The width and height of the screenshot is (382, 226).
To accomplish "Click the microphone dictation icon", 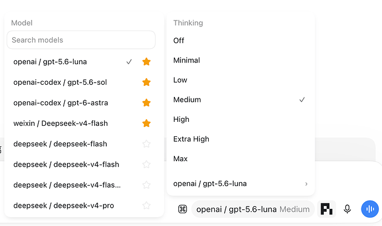I will click(x=347, y=209).
